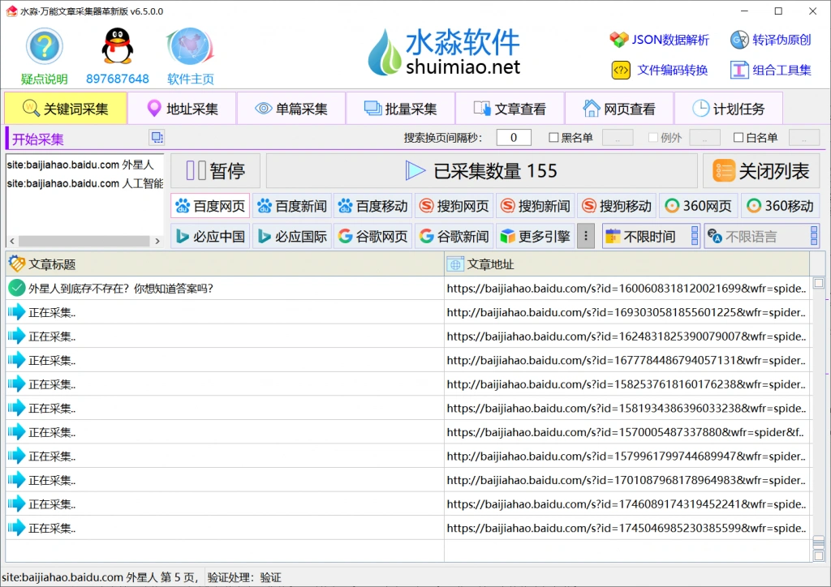Switch to 网页查看 tab
Screen dimensions: 831x587
pos(619,109)
